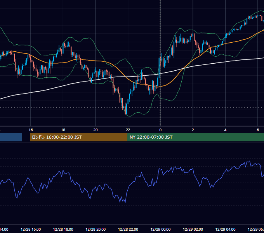Click the 22 hour label on chart axis
This screenshot has width=264, height=233.
[x=128, y=130]
